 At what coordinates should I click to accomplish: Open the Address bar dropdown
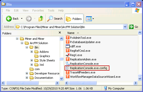pos(125,27)
